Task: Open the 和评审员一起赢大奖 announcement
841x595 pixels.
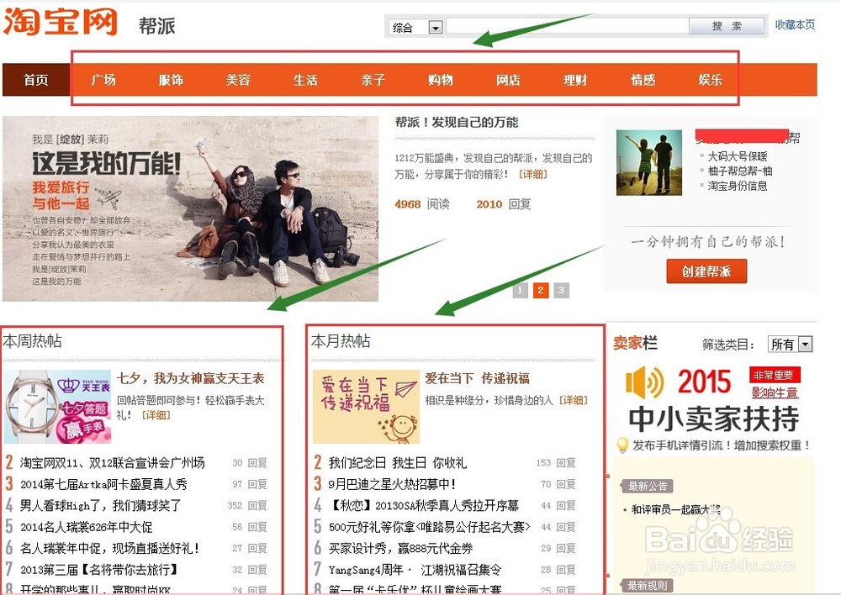Action: pos(675,509)
